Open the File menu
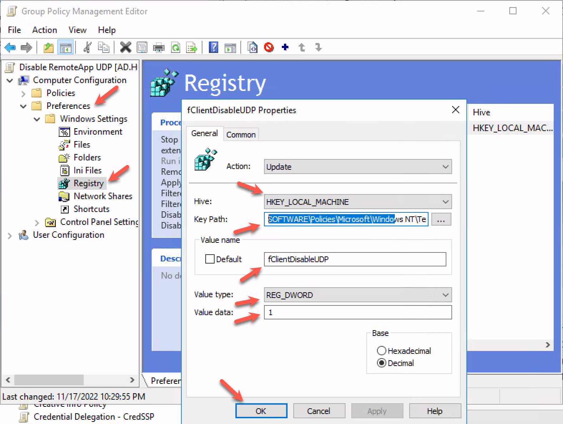Screen dimensions: 563x424 tap(14, 30)
